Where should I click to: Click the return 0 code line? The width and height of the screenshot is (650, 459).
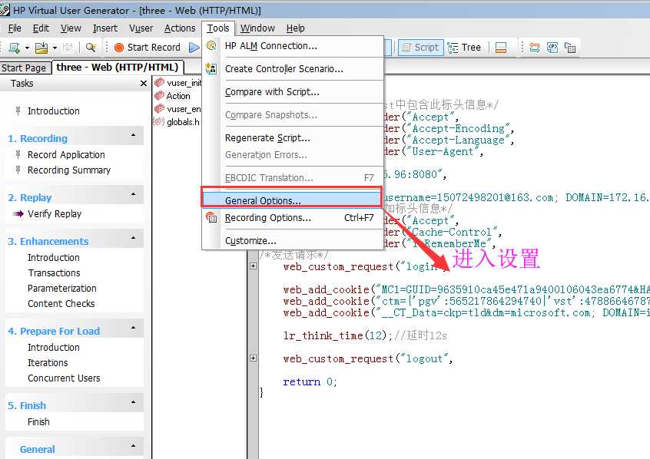click(310, 381)
